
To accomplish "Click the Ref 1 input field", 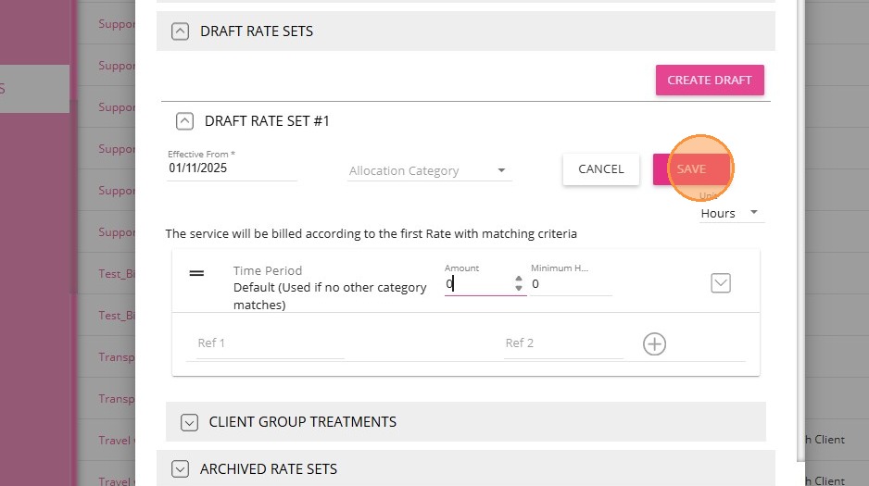I will point(270,343).
